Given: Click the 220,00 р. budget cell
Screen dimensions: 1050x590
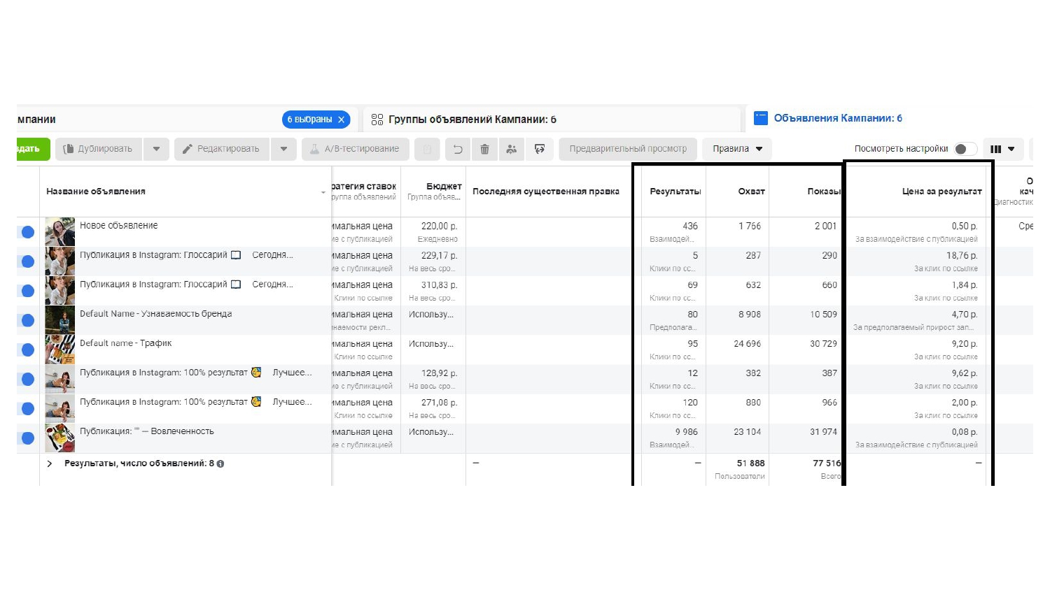Looking at the screenshot, I should [439, 226].
